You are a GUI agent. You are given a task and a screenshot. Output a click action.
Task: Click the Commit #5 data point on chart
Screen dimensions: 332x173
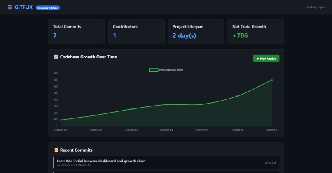coord(202,104)
